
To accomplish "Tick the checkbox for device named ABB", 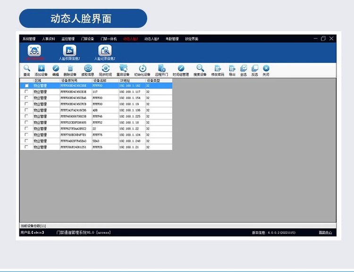I will pyautogui.click(x=26, y=110).
